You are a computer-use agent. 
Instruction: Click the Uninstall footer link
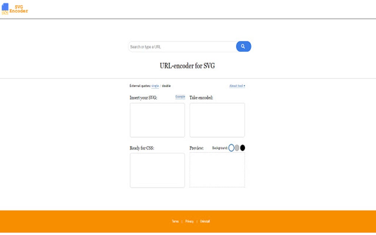[204, 221]
